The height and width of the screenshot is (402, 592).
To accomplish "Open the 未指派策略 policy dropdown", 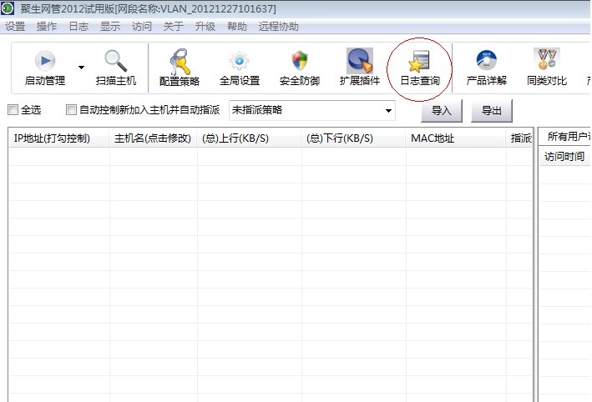I will point(311,110).
